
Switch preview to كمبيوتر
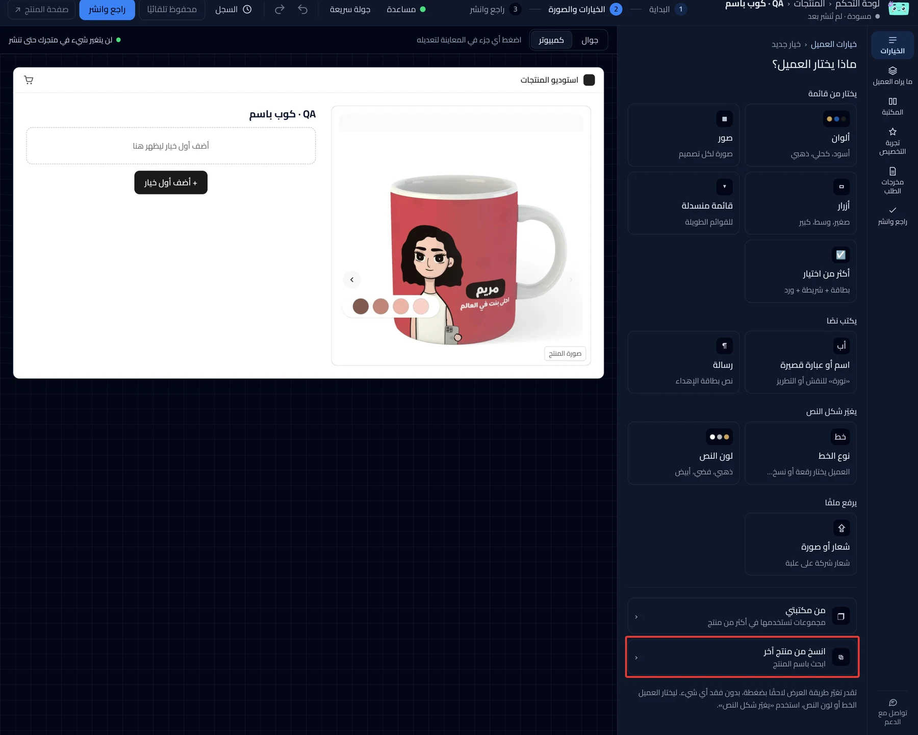point(551,40)
